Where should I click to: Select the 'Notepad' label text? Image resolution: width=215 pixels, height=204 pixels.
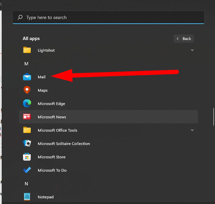pyautogui.click(x=46, y=197)
